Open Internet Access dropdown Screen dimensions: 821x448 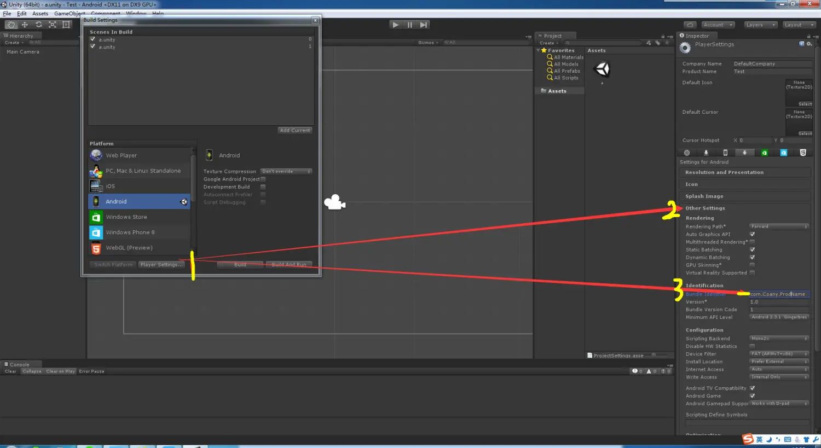point(779,369)
